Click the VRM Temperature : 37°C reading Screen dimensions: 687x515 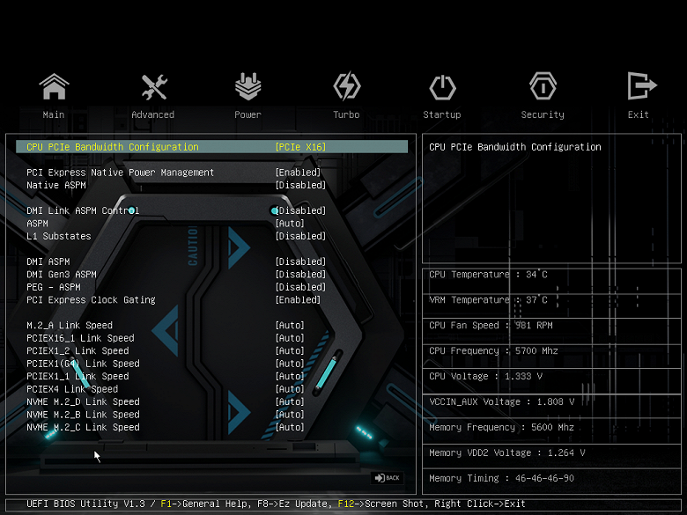(x=488, y=300)
